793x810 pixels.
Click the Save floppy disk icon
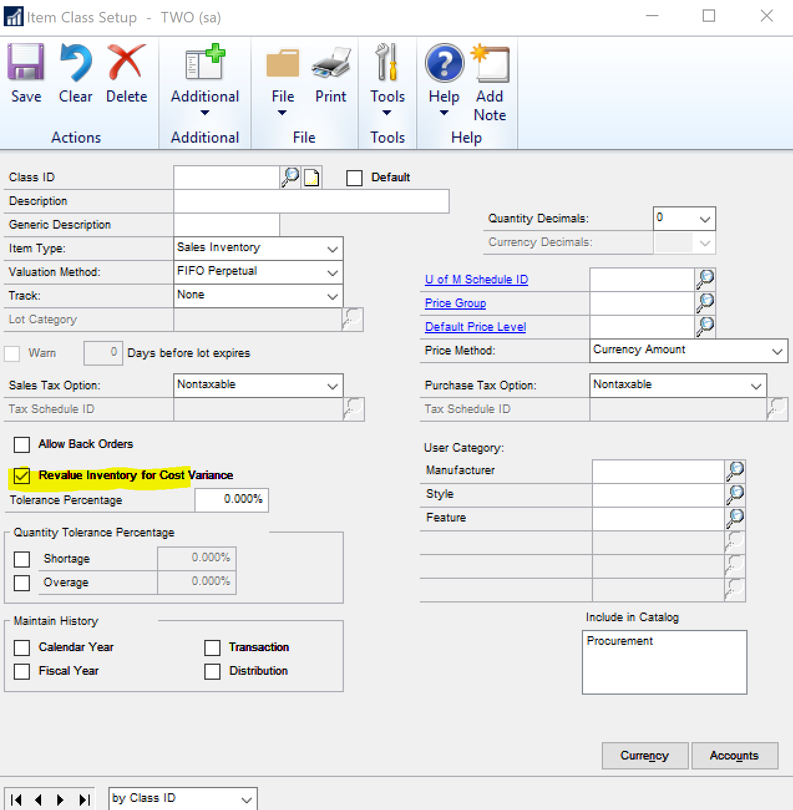26,62
